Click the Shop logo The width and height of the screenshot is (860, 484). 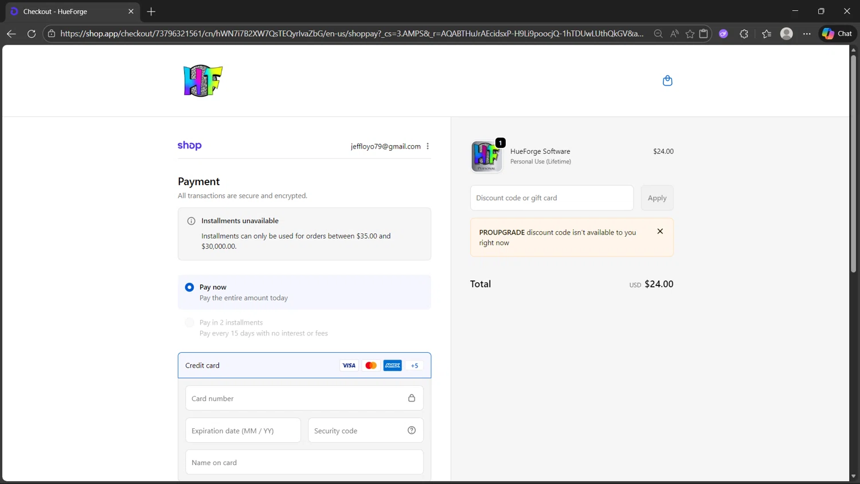pos(190,146)
